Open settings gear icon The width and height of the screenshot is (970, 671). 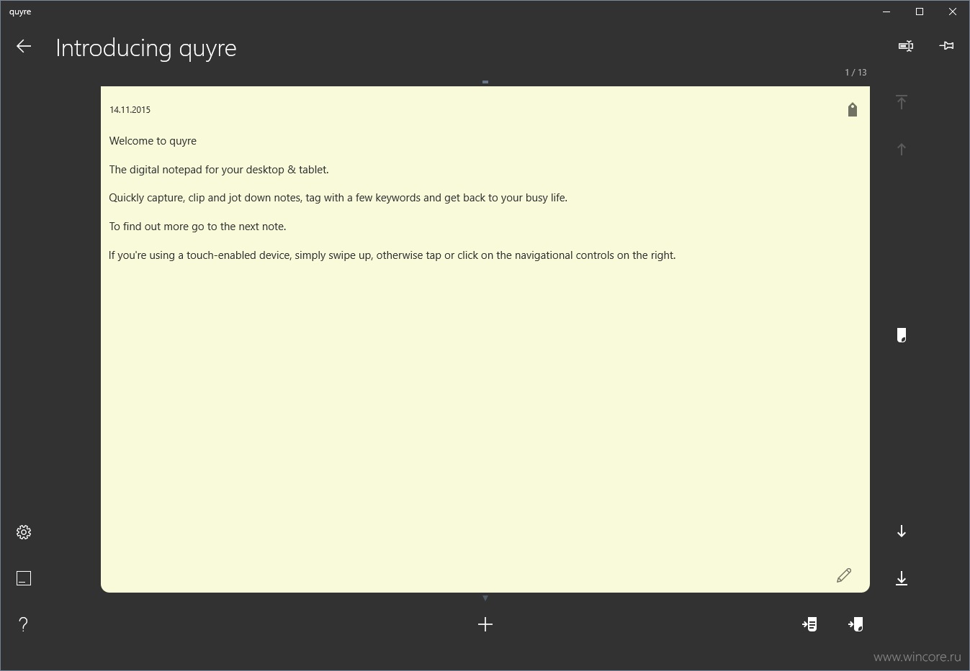[x=24, y=532]
